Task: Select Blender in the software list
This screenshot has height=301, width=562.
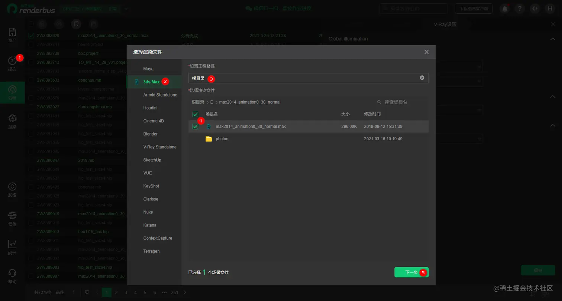Action: pos(154,134)
